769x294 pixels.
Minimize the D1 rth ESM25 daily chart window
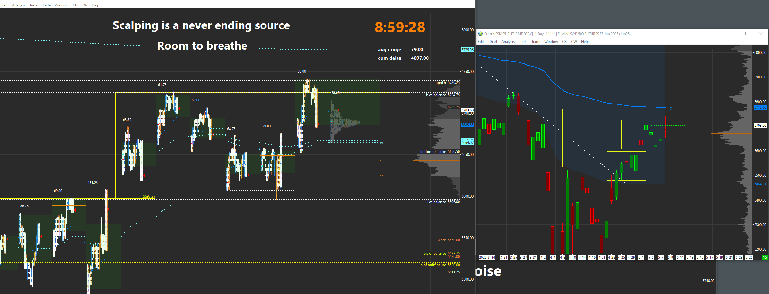click(733, 34)
